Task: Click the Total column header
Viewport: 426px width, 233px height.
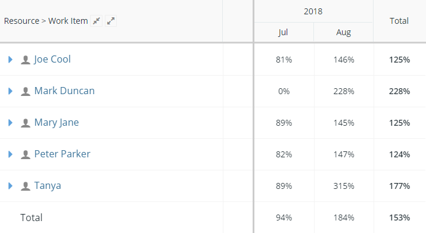Action: 399,21
